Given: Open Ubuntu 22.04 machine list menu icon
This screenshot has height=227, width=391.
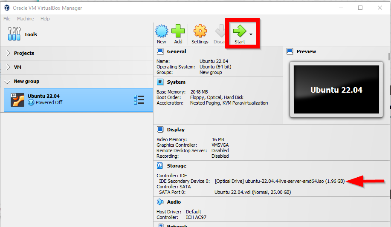Looking at the screenshot, I should tap(139, 100).
